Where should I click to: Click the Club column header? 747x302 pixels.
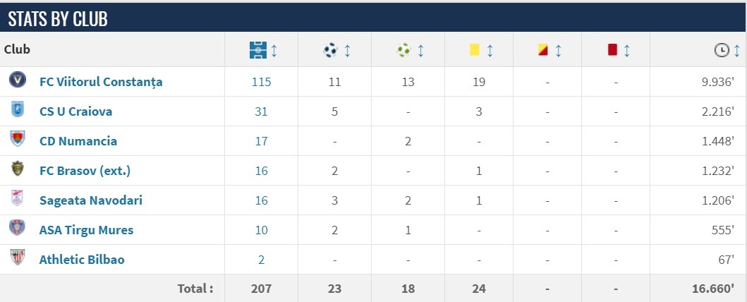pyautogui.click(x=17, y=49)
